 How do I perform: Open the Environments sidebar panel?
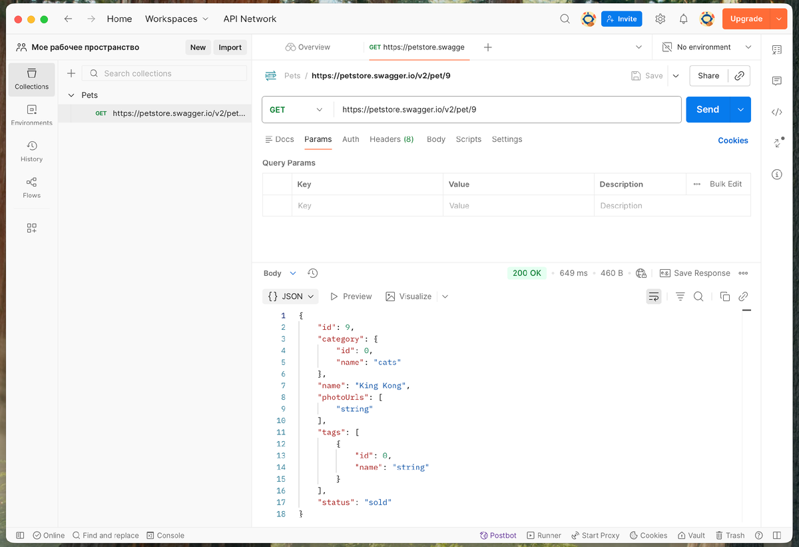pos(32,115)
